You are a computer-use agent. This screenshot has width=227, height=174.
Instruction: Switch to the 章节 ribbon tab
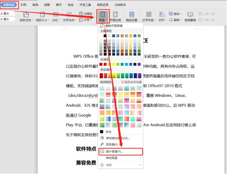pos(59,5)
